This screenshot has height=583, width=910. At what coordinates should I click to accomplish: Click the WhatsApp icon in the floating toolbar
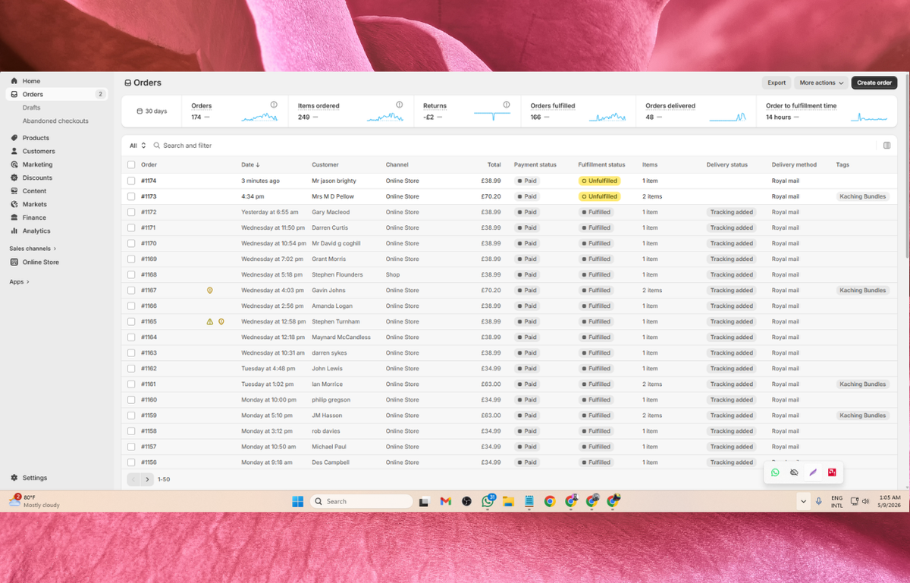(775, 472)
